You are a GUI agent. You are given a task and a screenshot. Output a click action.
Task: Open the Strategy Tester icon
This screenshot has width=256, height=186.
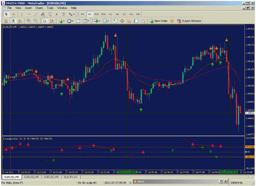coord(143,21)
